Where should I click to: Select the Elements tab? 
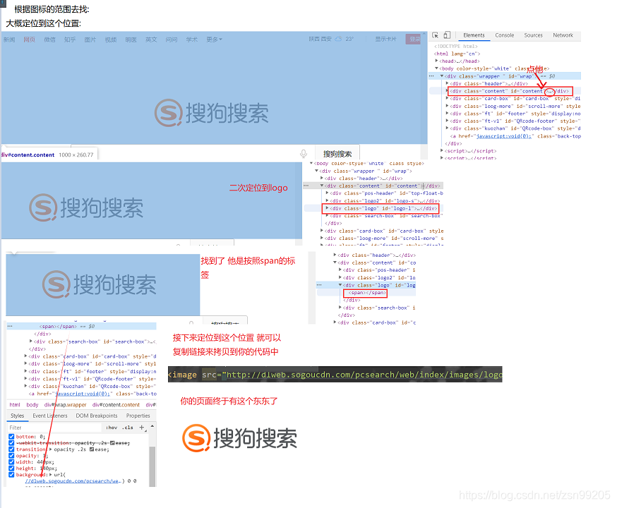click(474, 35)
